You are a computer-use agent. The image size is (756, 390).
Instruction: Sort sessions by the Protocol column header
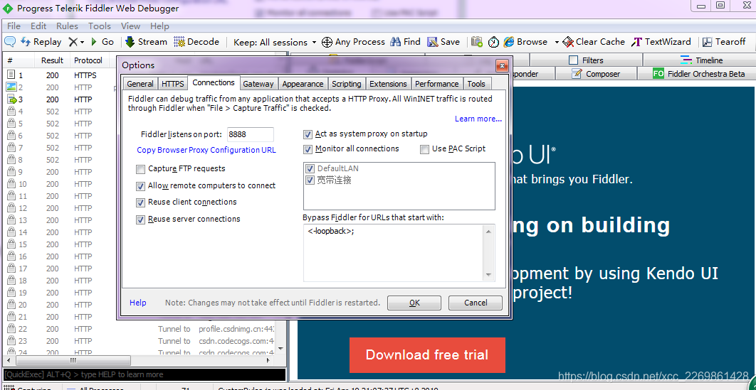click(88, 60)
